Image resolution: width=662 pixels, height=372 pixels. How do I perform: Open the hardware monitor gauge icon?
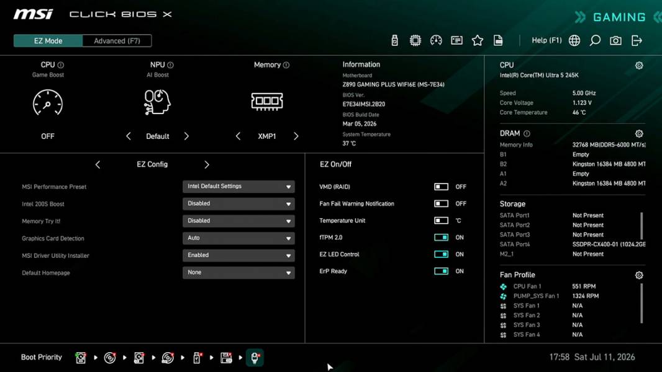coord(436,40)
